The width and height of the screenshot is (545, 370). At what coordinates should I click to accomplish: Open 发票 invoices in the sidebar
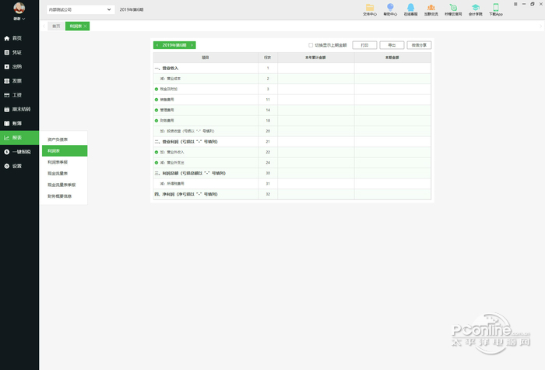pos(19,81)
